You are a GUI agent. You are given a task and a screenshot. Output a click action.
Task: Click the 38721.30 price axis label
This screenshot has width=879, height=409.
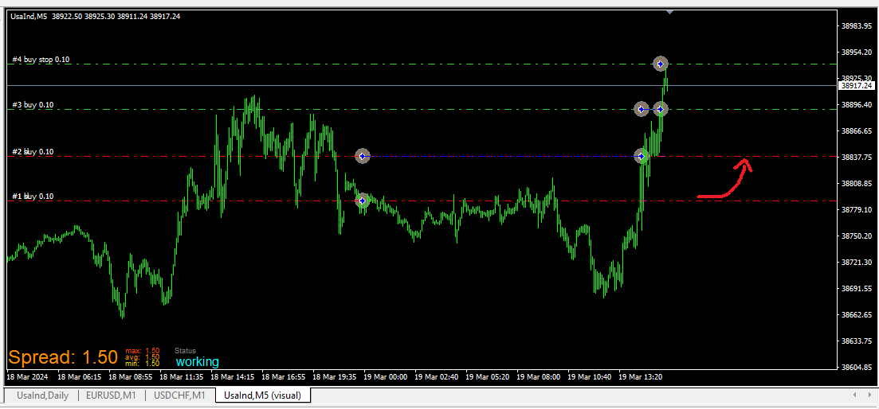click(857, 263)
